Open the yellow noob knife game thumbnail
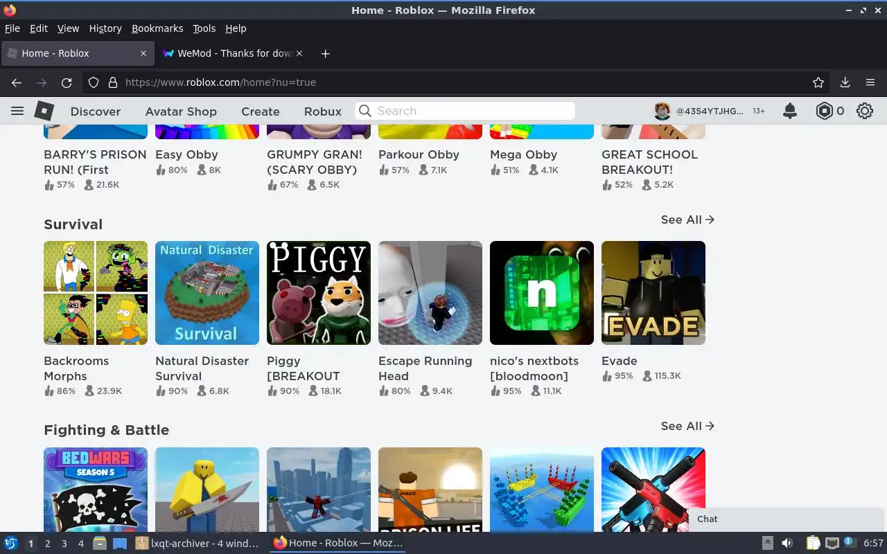This screenshot has height=554, width=887. tap(207, 490)
